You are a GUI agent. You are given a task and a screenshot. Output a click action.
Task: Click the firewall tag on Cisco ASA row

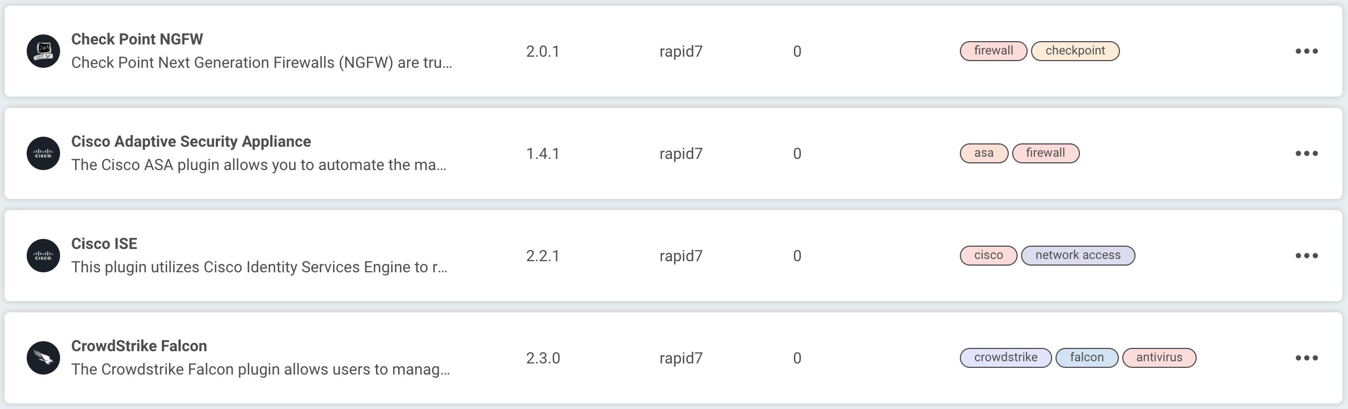[1045, 153]
